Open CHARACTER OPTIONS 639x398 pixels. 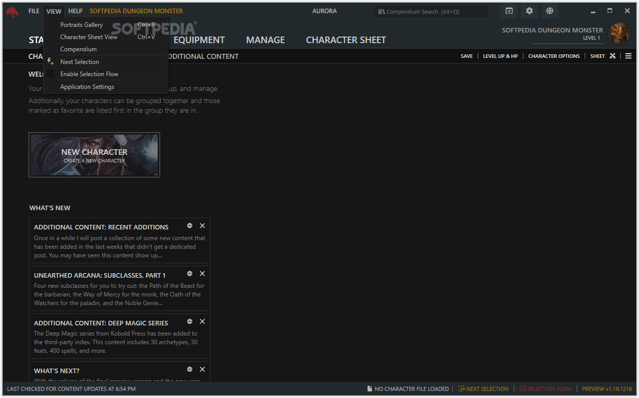tap(554, 56)
